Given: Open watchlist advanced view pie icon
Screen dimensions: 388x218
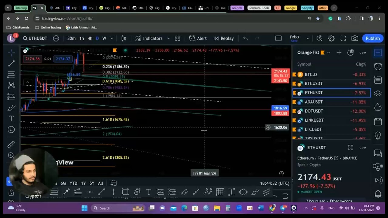Looking at the screenshot, I should pos(350,52).
